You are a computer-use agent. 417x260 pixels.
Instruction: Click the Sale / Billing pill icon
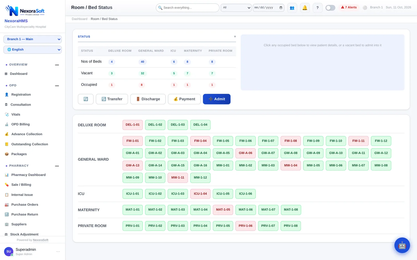tap(7, 185)
